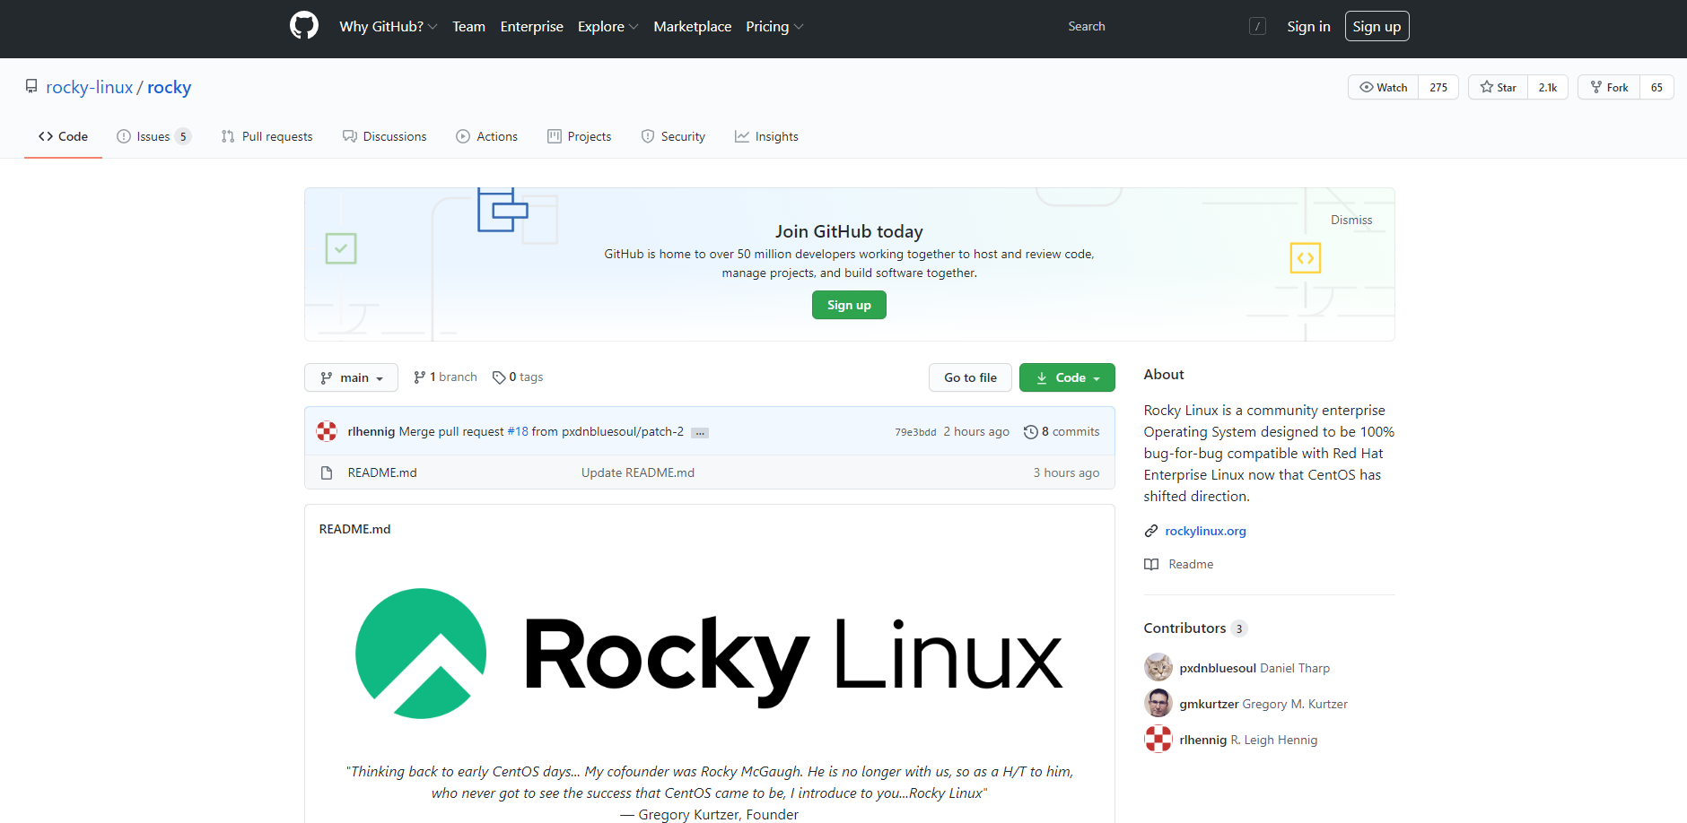
Task: Sign up using the green banner button
Action: (848, 304)
